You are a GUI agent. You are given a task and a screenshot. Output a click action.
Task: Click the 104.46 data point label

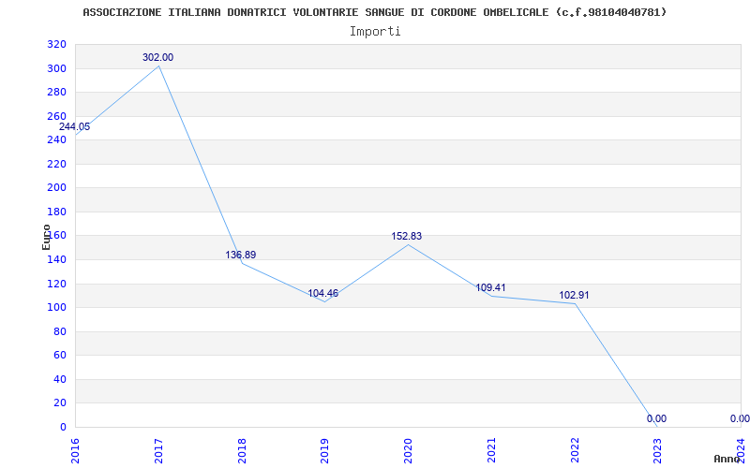click(322, 293)
